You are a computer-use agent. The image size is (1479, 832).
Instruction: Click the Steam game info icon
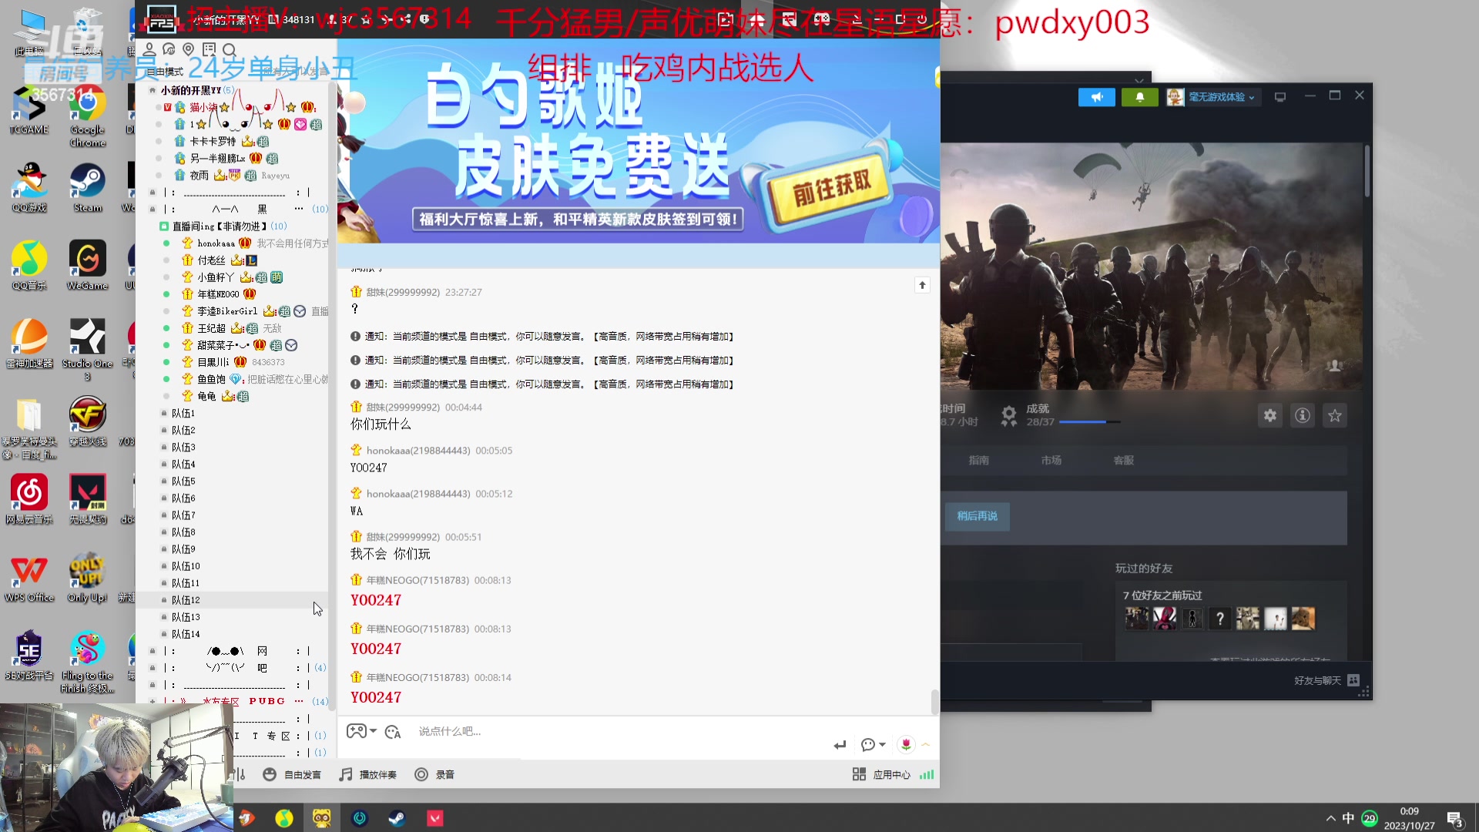pyautogui.click(x=1302, y=416)
